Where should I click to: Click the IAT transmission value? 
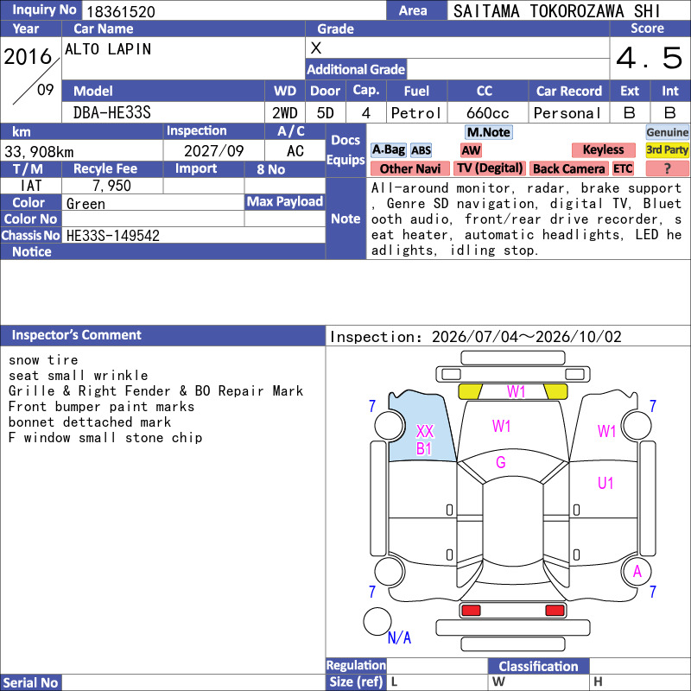point(31,186)
